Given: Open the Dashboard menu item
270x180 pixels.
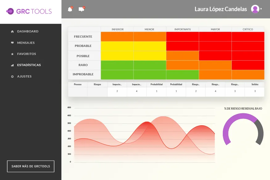Looking at the screenshot, I should (28, 31).
